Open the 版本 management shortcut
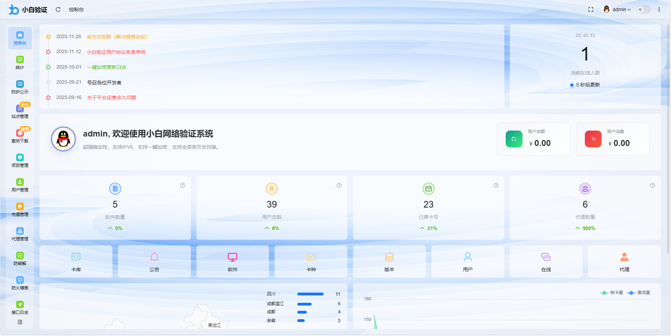 (x=389, y=261)
